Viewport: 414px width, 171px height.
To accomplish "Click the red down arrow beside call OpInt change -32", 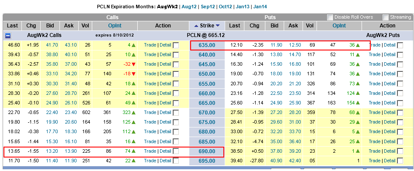I will pyautogui.click(x=133, y=64).
